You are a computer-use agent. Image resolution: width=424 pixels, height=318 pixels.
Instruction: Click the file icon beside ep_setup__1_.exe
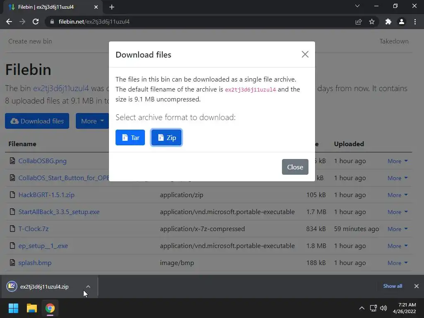12,246
